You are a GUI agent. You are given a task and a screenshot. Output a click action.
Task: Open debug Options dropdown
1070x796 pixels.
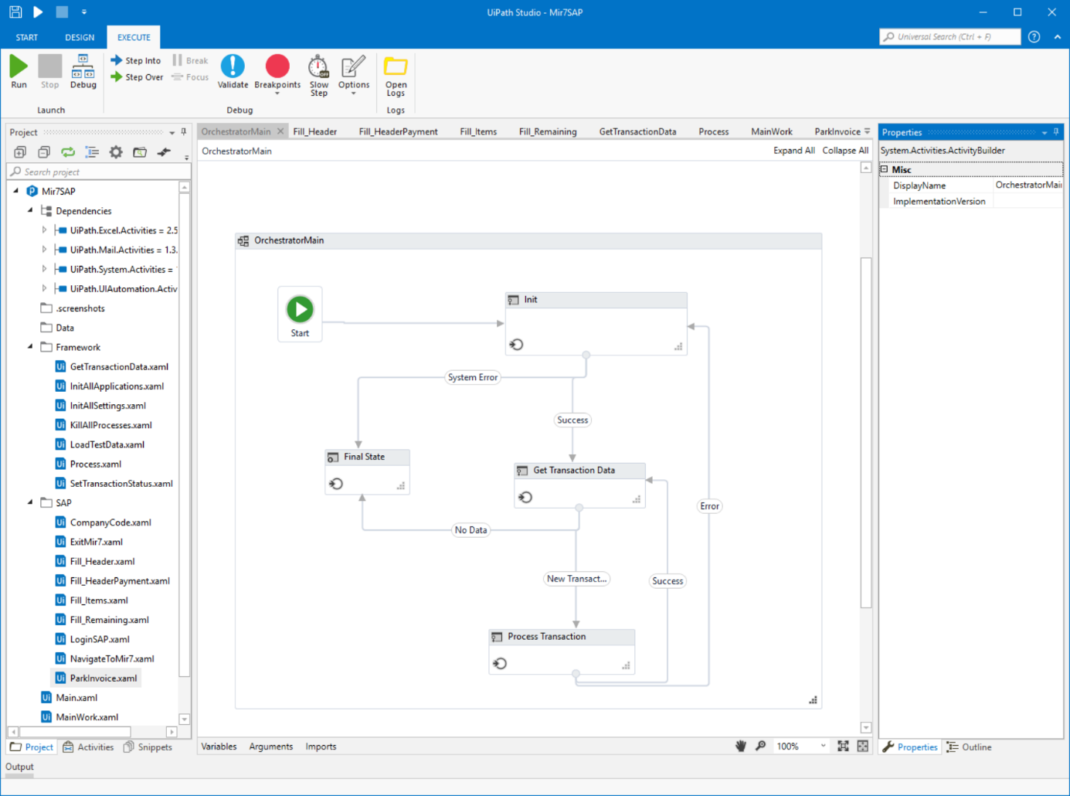click(x=354, y=75)
